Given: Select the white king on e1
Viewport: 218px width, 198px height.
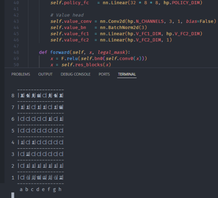Looking at the screenshot, I should [44, 177].
